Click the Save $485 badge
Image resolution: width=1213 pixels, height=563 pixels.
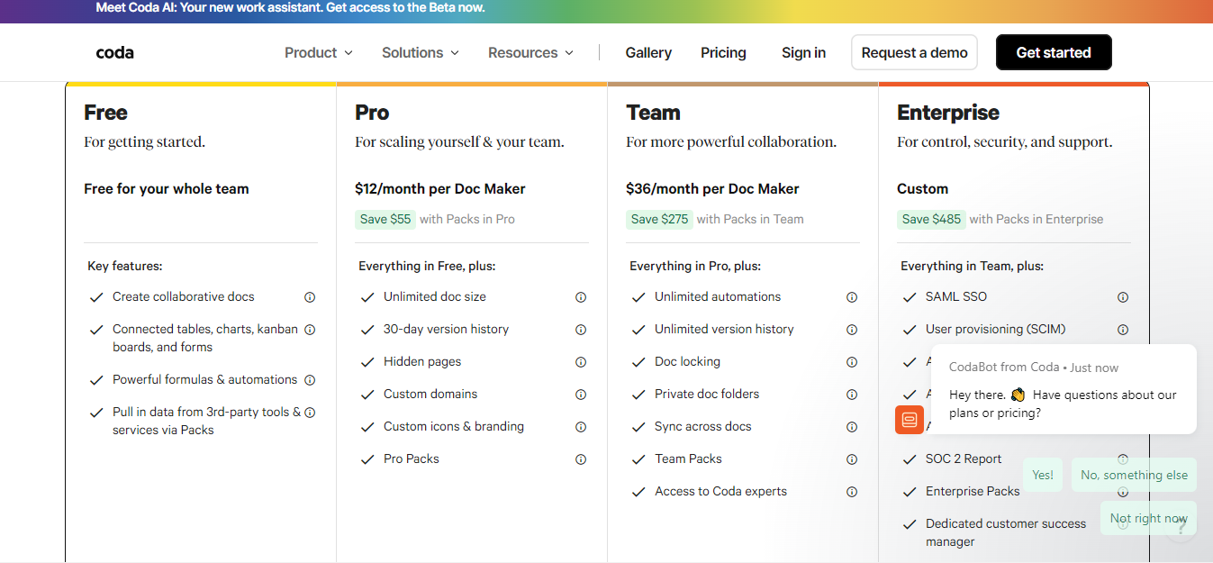[931, 219]
